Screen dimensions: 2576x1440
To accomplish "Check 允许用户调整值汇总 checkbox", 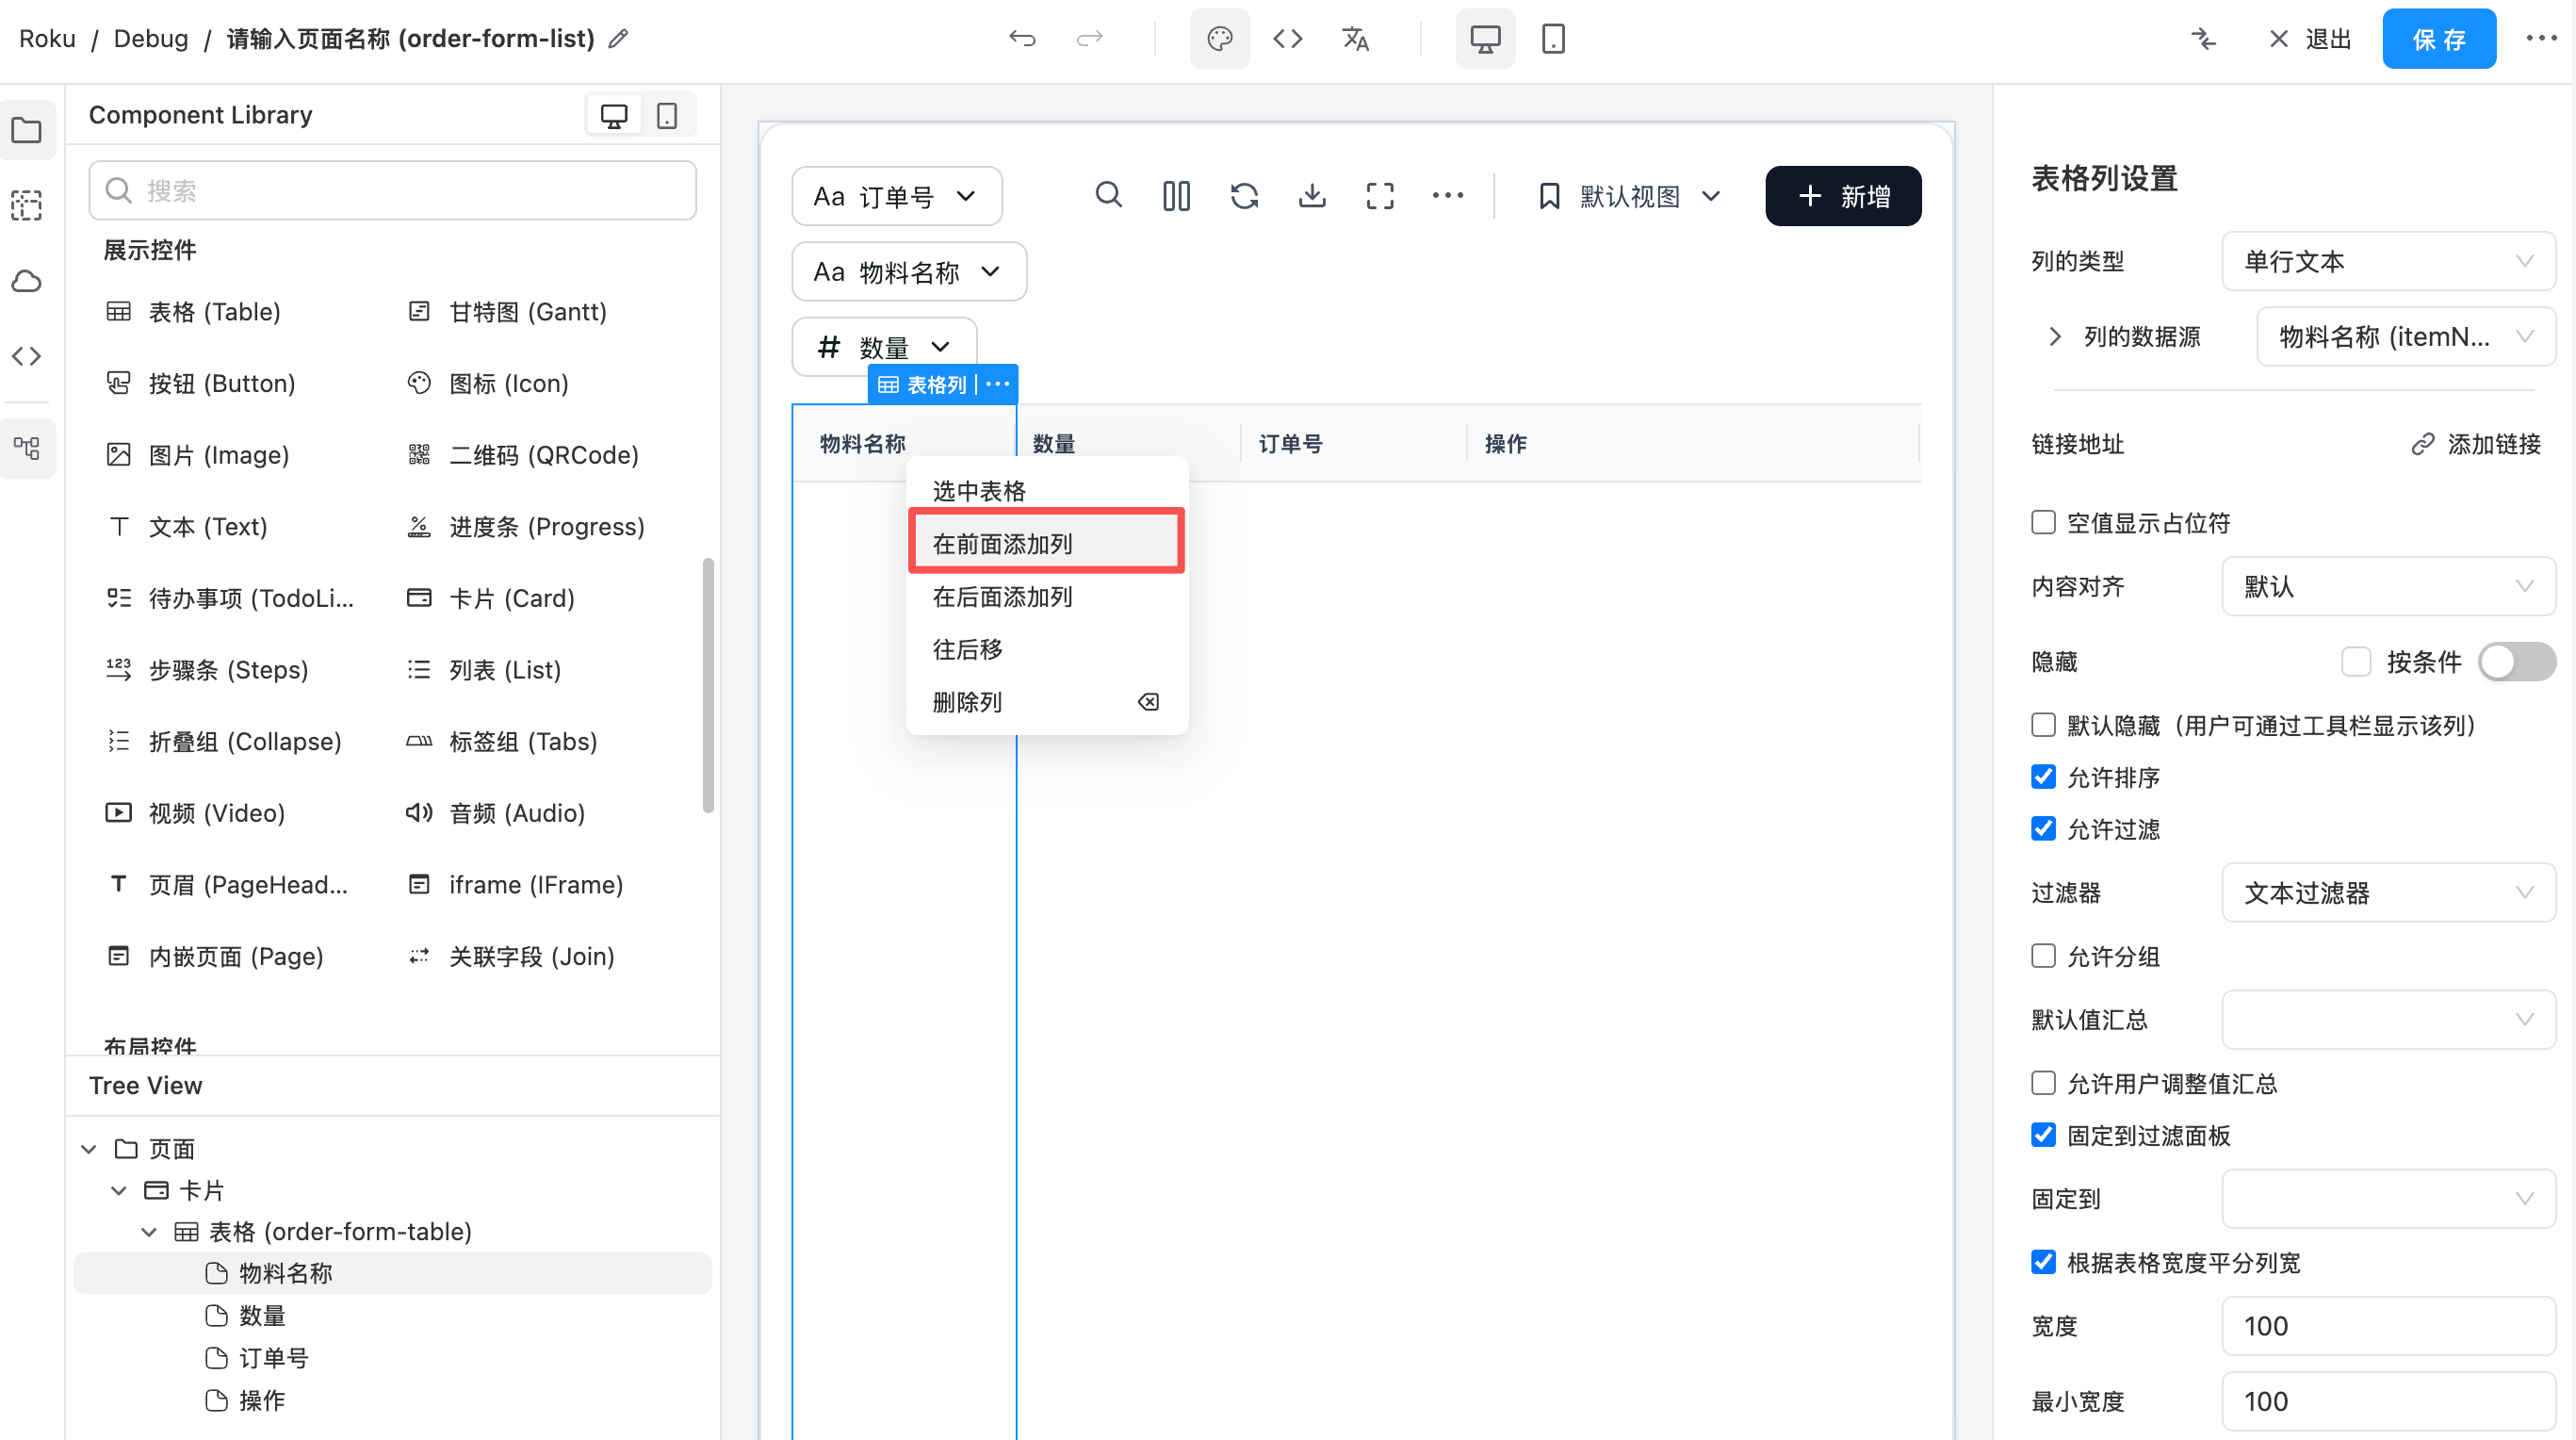I will click(x=2043, y=1083).
